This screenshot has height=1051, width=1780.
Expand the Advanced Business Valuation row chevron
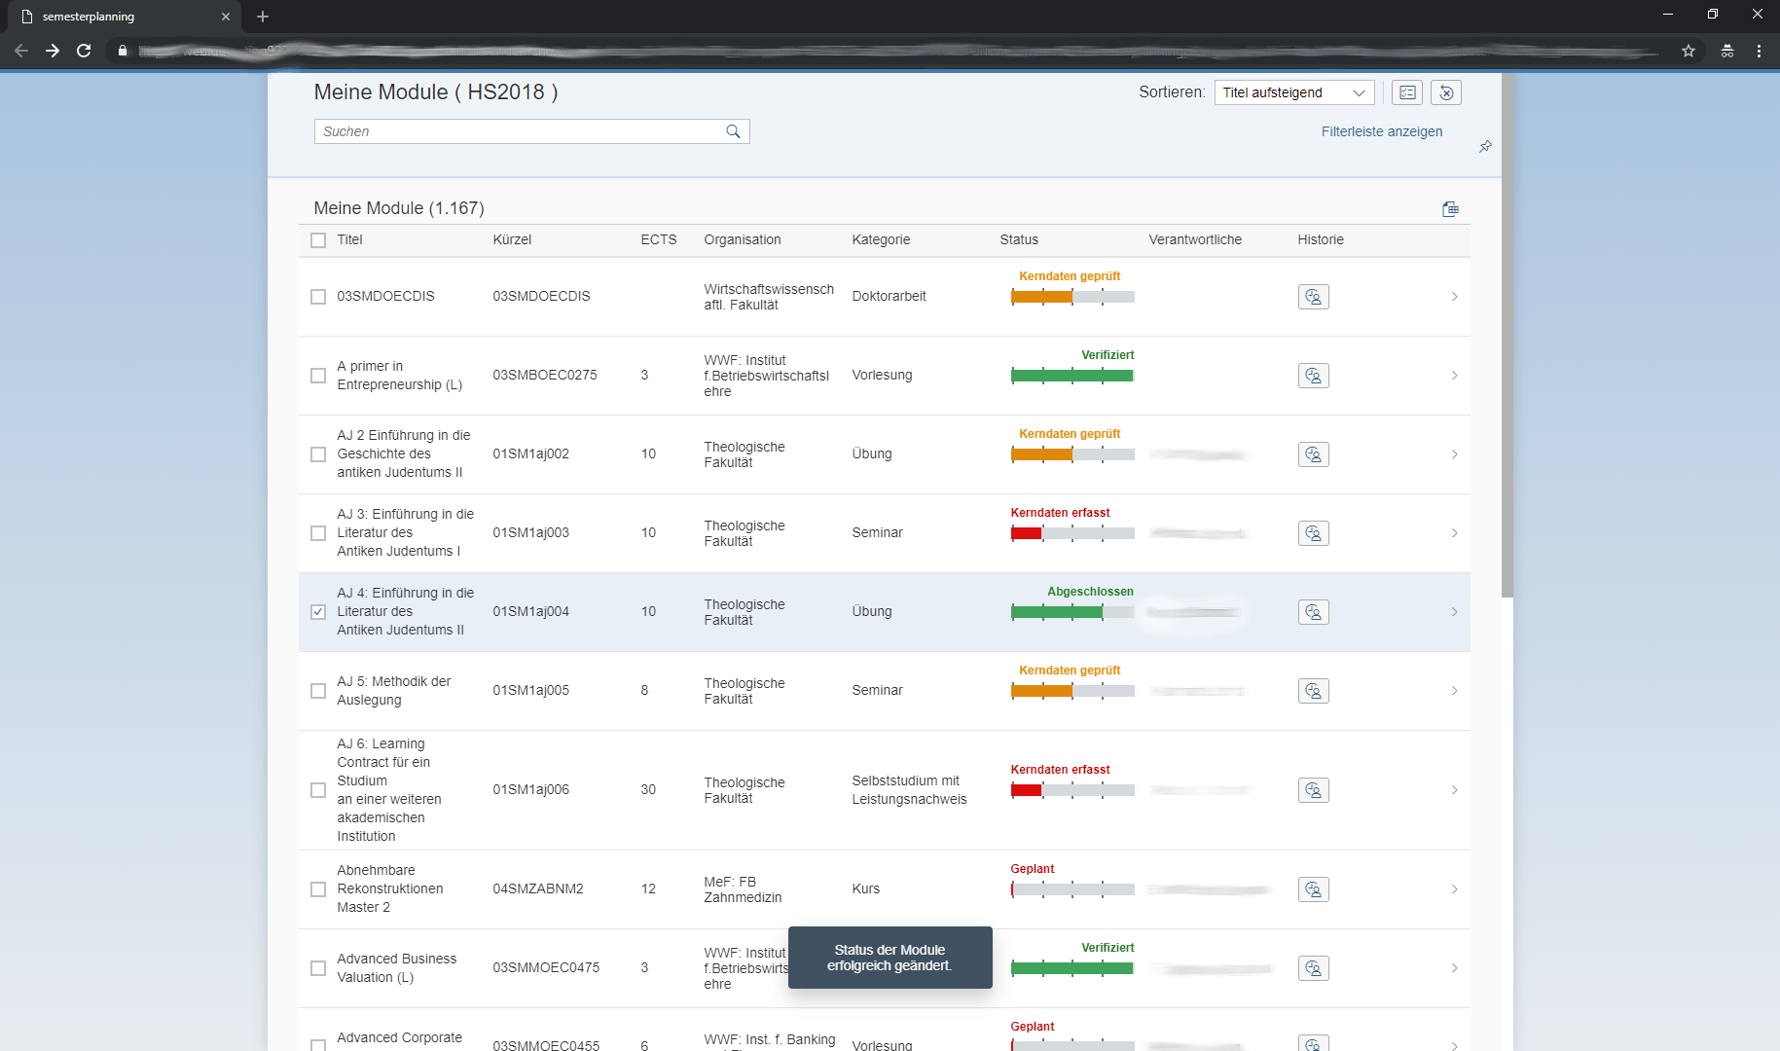[x=1454, y=968]
